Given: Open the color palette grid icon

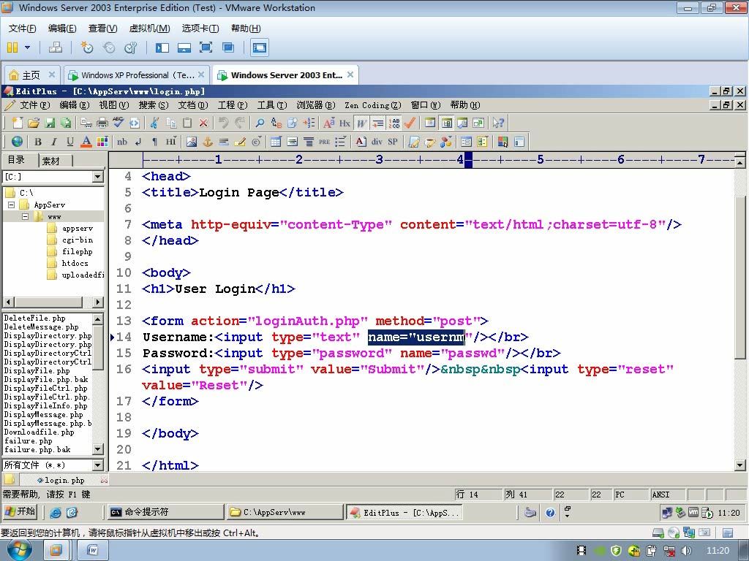Looking at the screenshot, I should 102,142.
